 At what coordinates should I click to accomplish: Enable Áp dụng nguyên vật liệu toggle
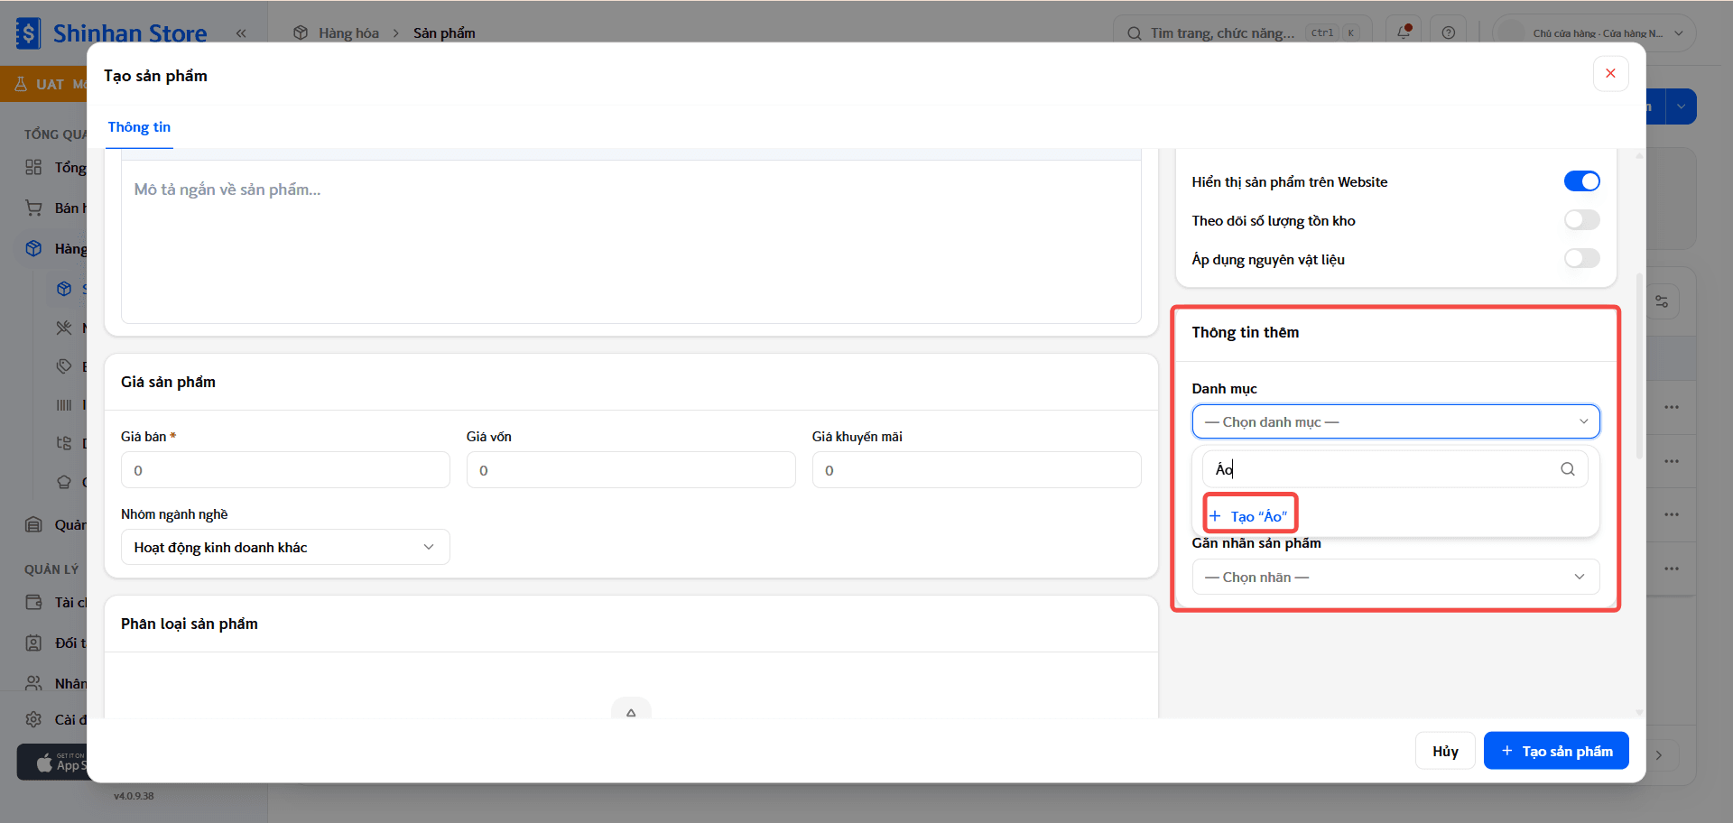pyautogui.click(x=1581, y=259)
